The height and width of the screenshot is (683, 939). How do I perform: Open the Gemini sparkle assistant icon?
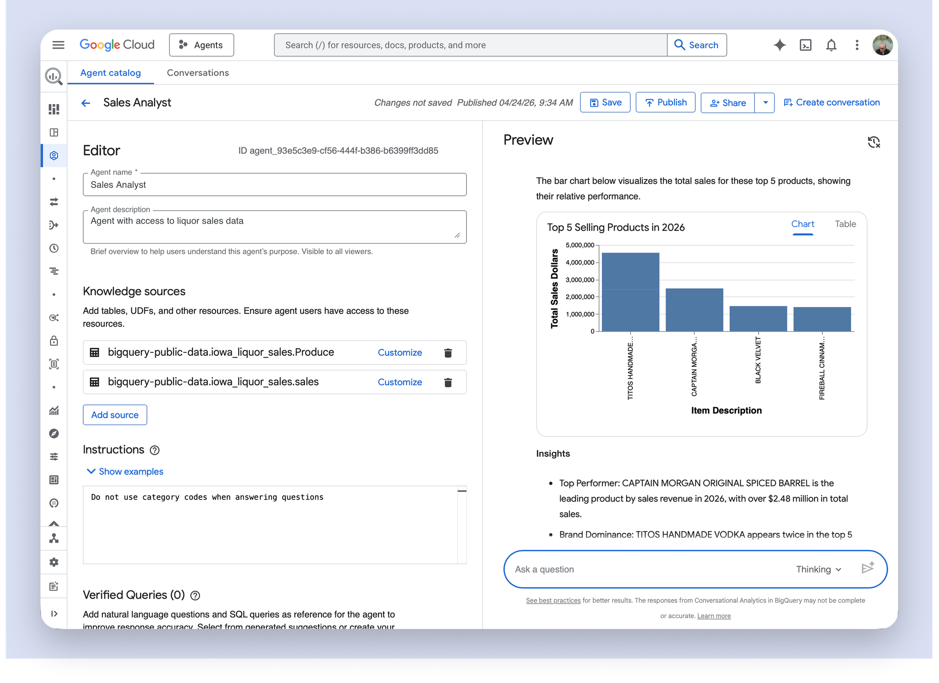click(x=779, y=45)
